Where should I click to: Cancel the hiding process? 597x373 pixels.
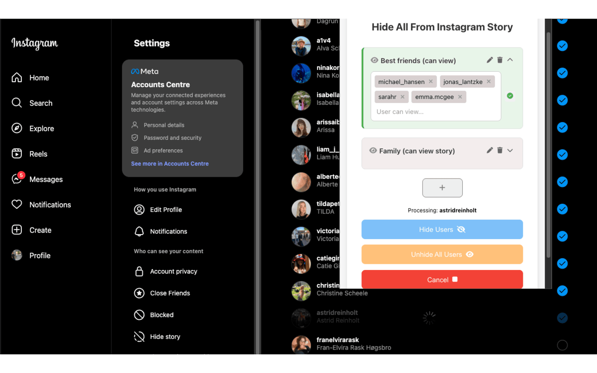(442, 279)
